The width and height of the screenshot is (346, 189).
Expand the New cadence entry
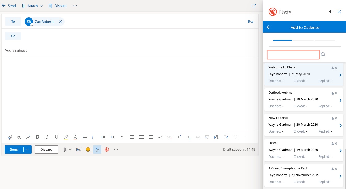[341, 126]
